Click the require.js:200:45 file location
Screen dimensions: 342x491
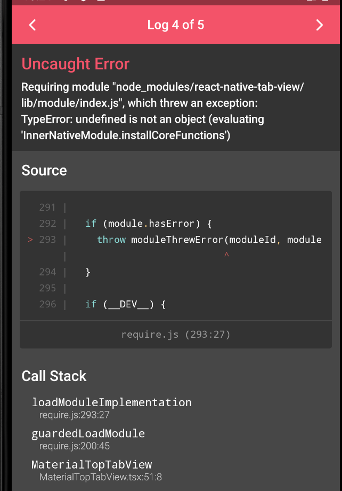(75, 446)
